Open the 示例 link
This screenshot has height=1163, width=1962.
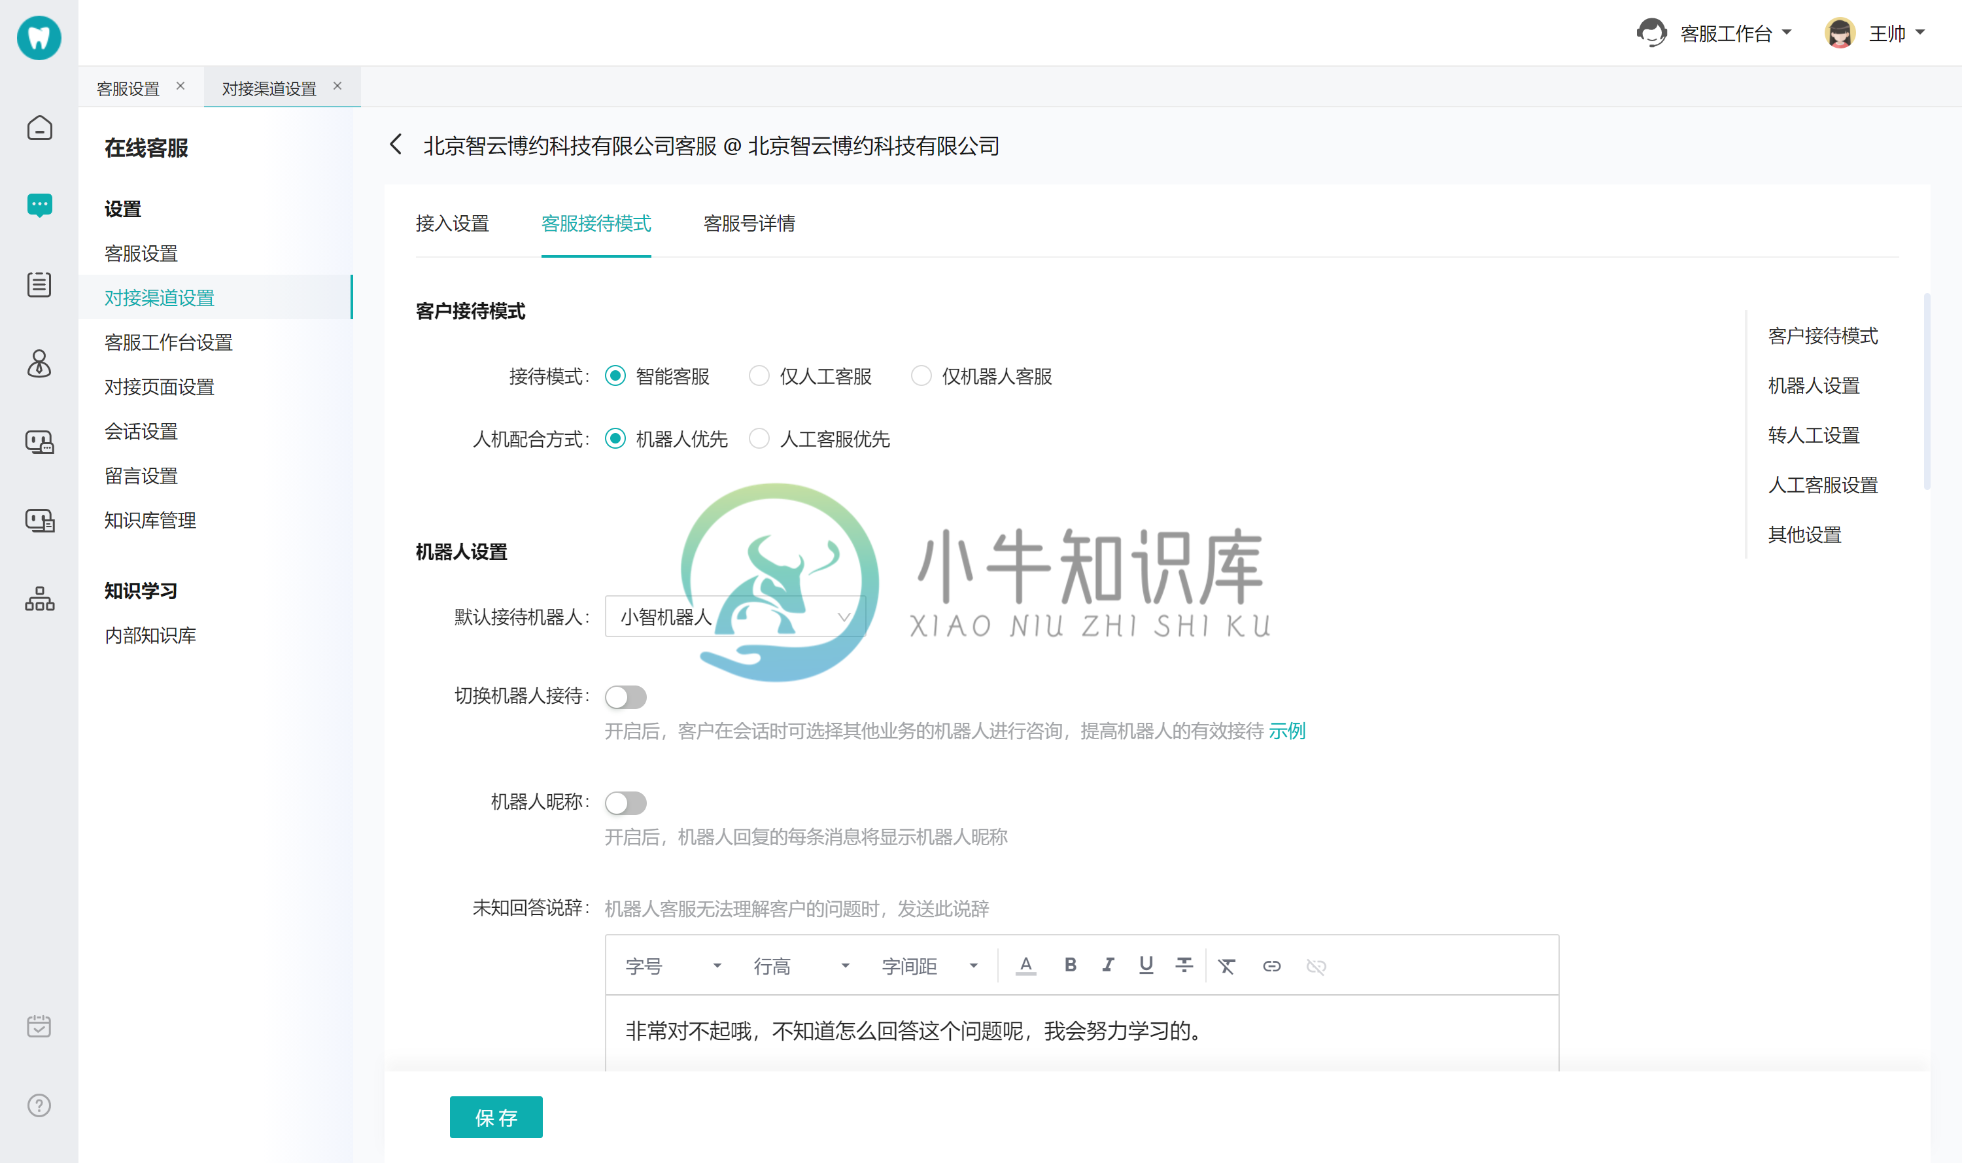click(x=1286, y=731)
